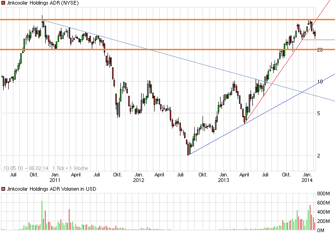The height and width of the screenshot is (234, 335).
Task: Click the price axis value '2'
Action: pyautogui.click(x=319, y=156)
